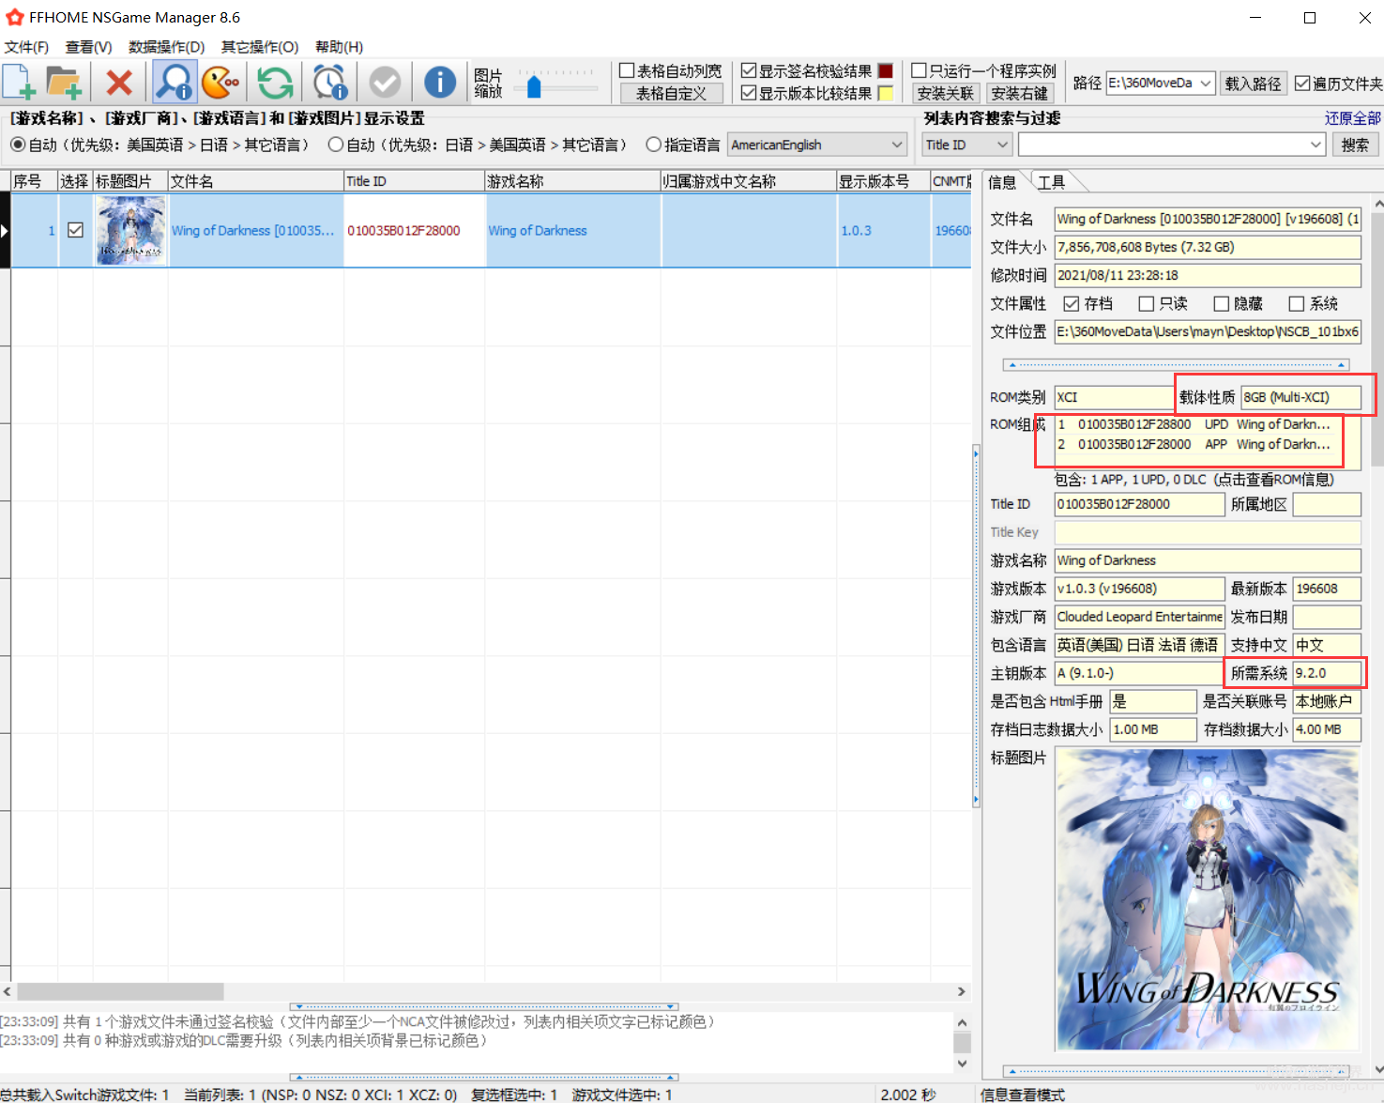1384x1103 pixels.
Task: Click the dark red signature color swatch
Action: (886, 70)
